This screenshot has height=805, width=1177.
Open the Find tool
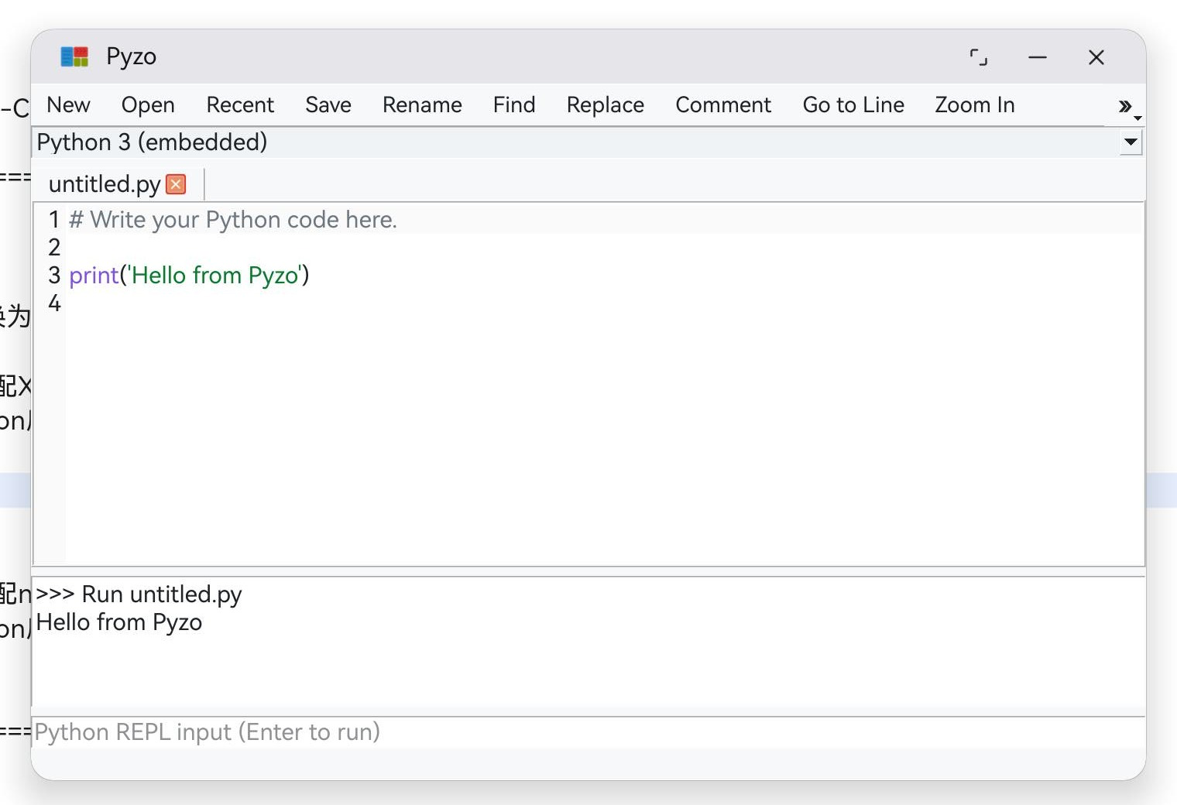tap(514, 104)
